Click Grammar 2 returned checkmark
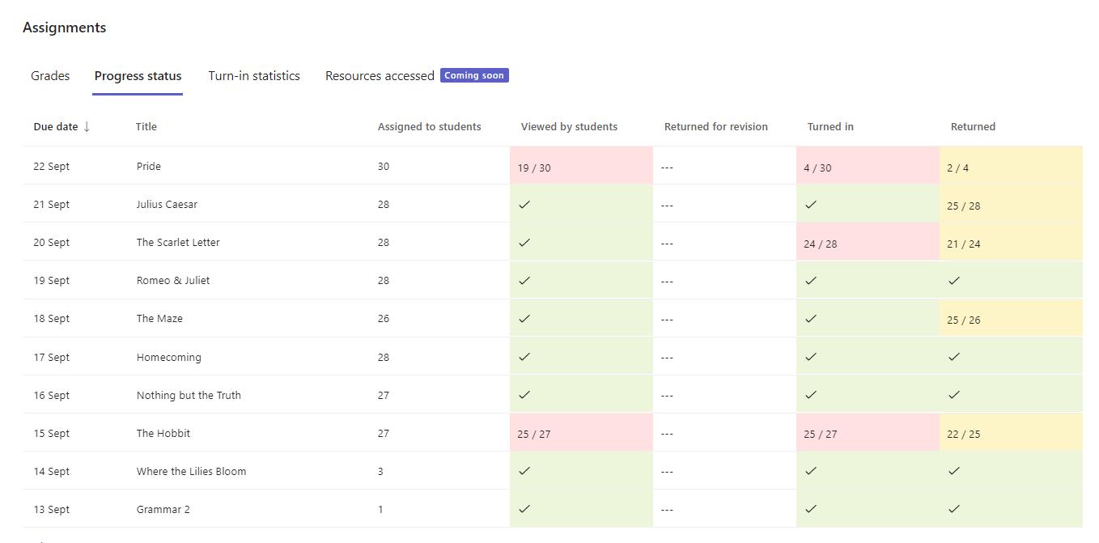This screenshot has width=1099, height=543. pos(954,509)
